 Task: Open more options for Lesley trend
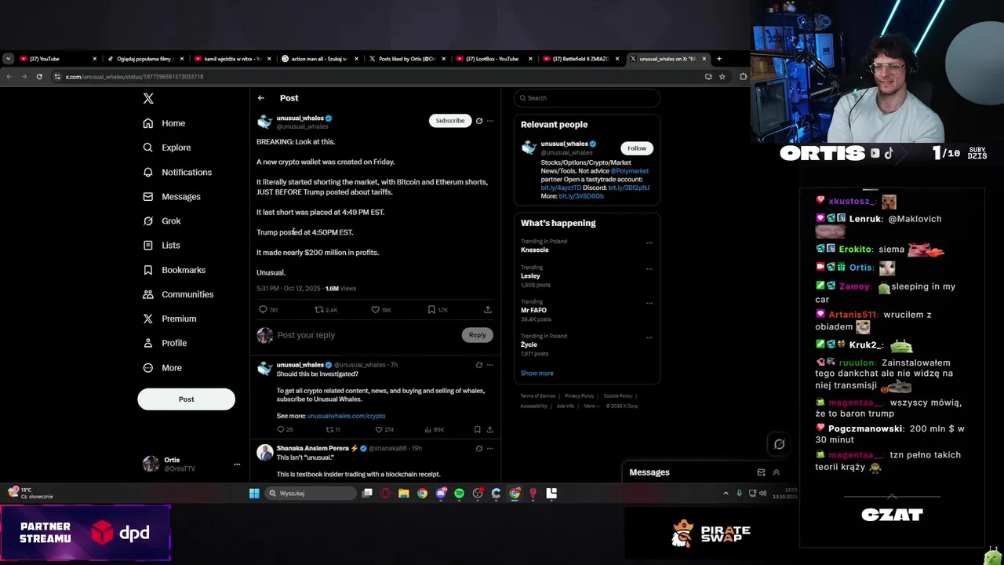pyautogui.click(x=649, y=269)
